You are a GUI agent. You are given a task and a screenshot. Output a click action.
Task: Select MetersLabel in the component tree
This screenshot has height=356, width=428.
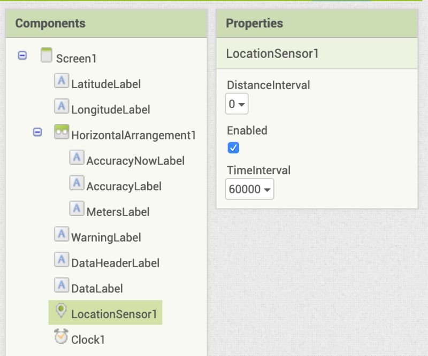[118, 212]
